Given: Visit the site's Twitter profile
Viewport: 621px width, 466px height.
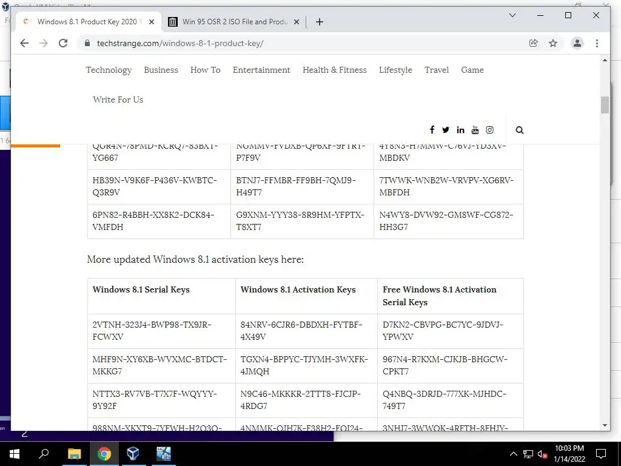Looking at the screenshot, I should click(x=446, y=130).
